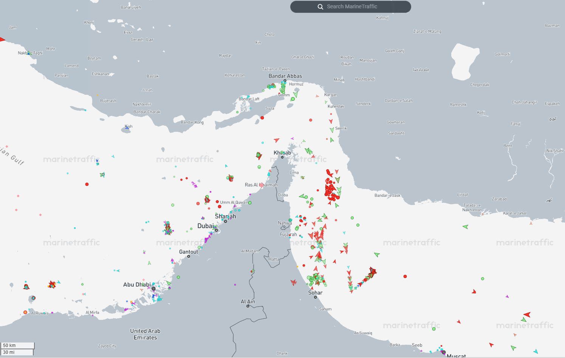
Task: Select the red circle vessel beside Al Ruwais
Action: (x=25, y=312)
